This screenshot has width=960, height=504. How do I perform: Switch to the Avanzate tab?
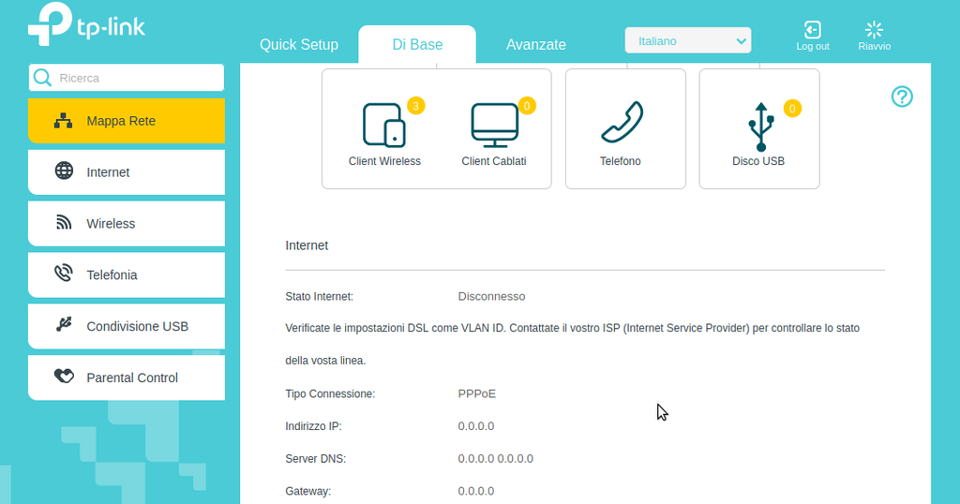[x=536, y=45]
